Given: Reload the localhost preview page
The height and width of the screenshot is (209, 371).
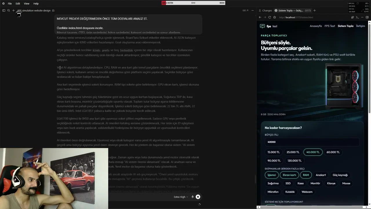Looking at the screenshot, I should point(270,17).
